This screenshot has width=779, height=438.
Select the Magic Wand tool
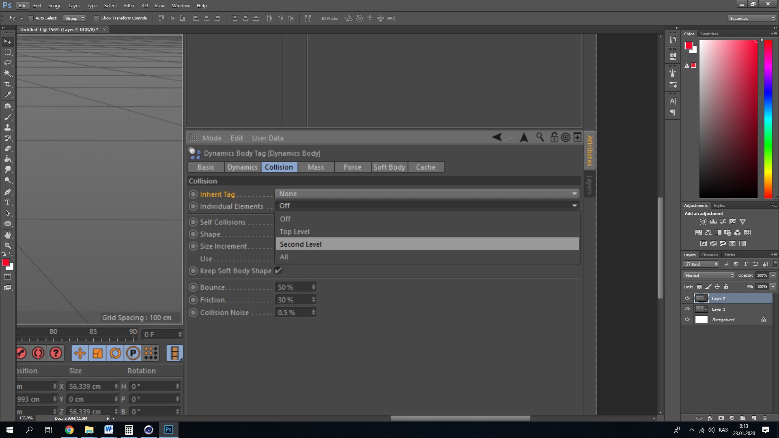click(x=8, y=73)
